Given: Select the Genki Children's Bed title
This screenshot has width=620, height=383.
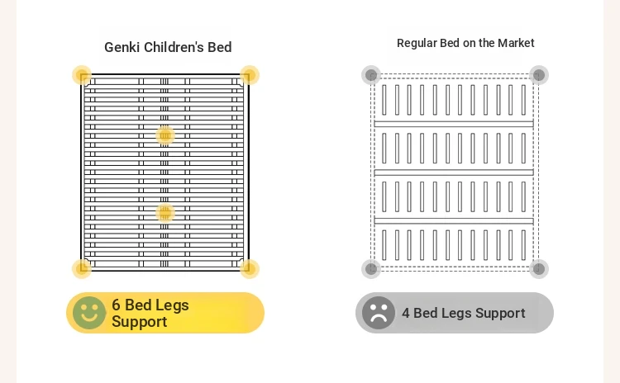Looking at the screenshot, I should pos(168,47).
